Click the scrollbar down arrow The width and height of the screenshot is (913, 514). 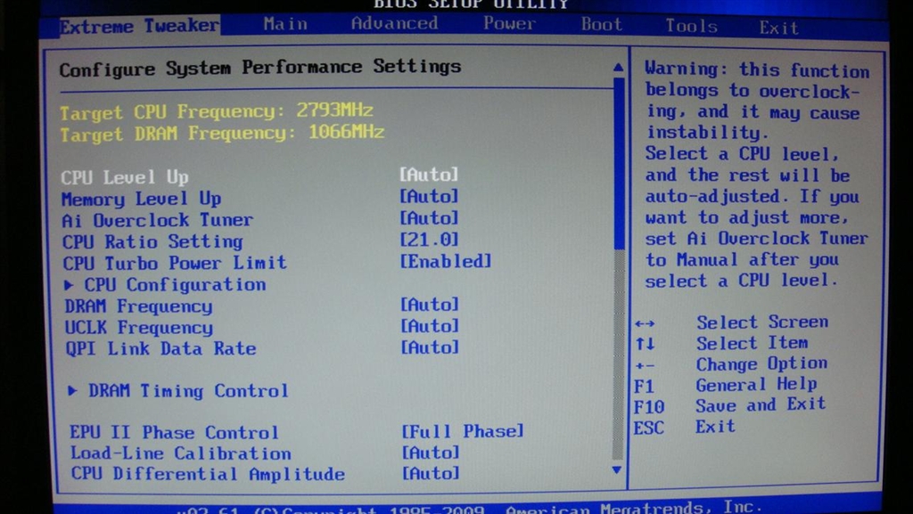(617, 469)
